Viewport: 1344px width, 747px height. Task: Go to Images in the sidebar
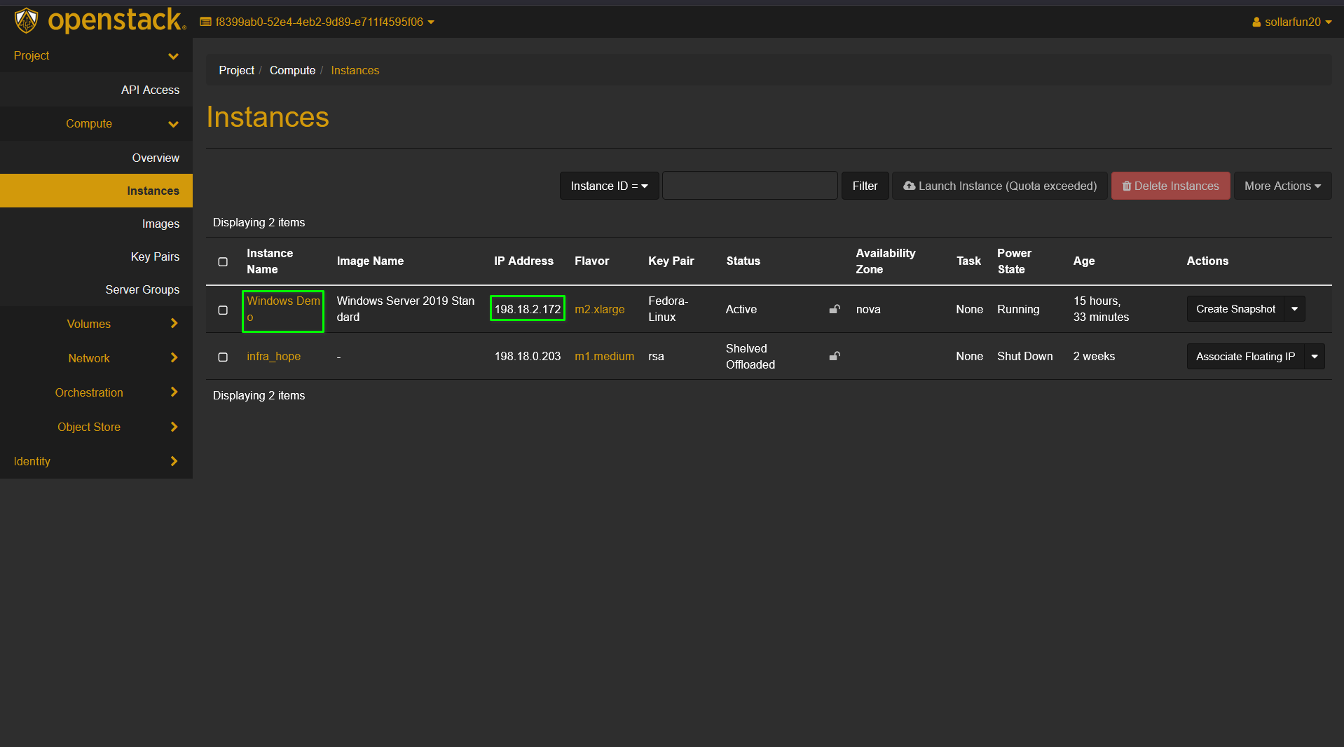(160, 224)
